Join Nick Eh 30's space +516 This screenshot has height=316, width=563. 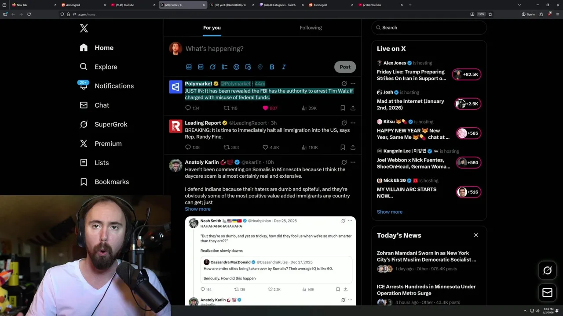(468, 192)
